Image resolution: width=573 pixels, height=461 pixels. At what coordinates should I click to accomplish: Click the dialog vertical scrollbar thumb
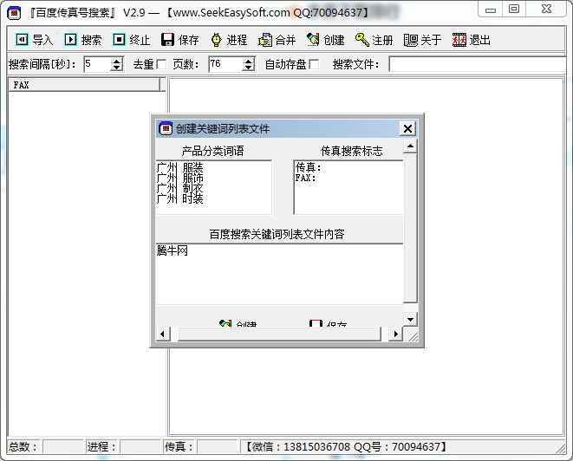(410, 228)
